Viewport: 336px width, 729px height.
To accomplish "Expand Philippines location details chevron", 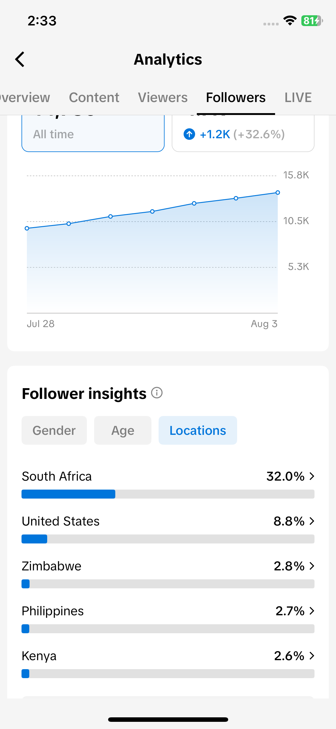I will click(x=312, y=611).
